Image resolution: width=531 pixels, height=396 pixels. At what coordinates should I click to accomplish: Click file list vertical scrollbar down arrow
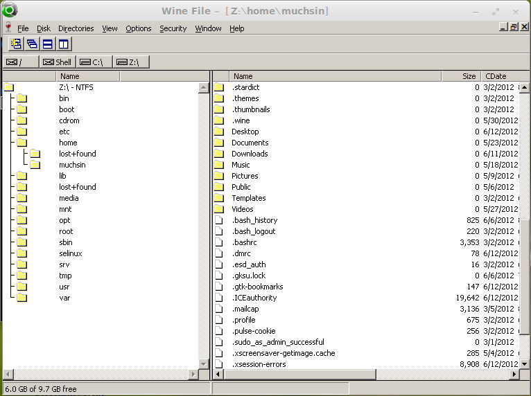[524, 364]
